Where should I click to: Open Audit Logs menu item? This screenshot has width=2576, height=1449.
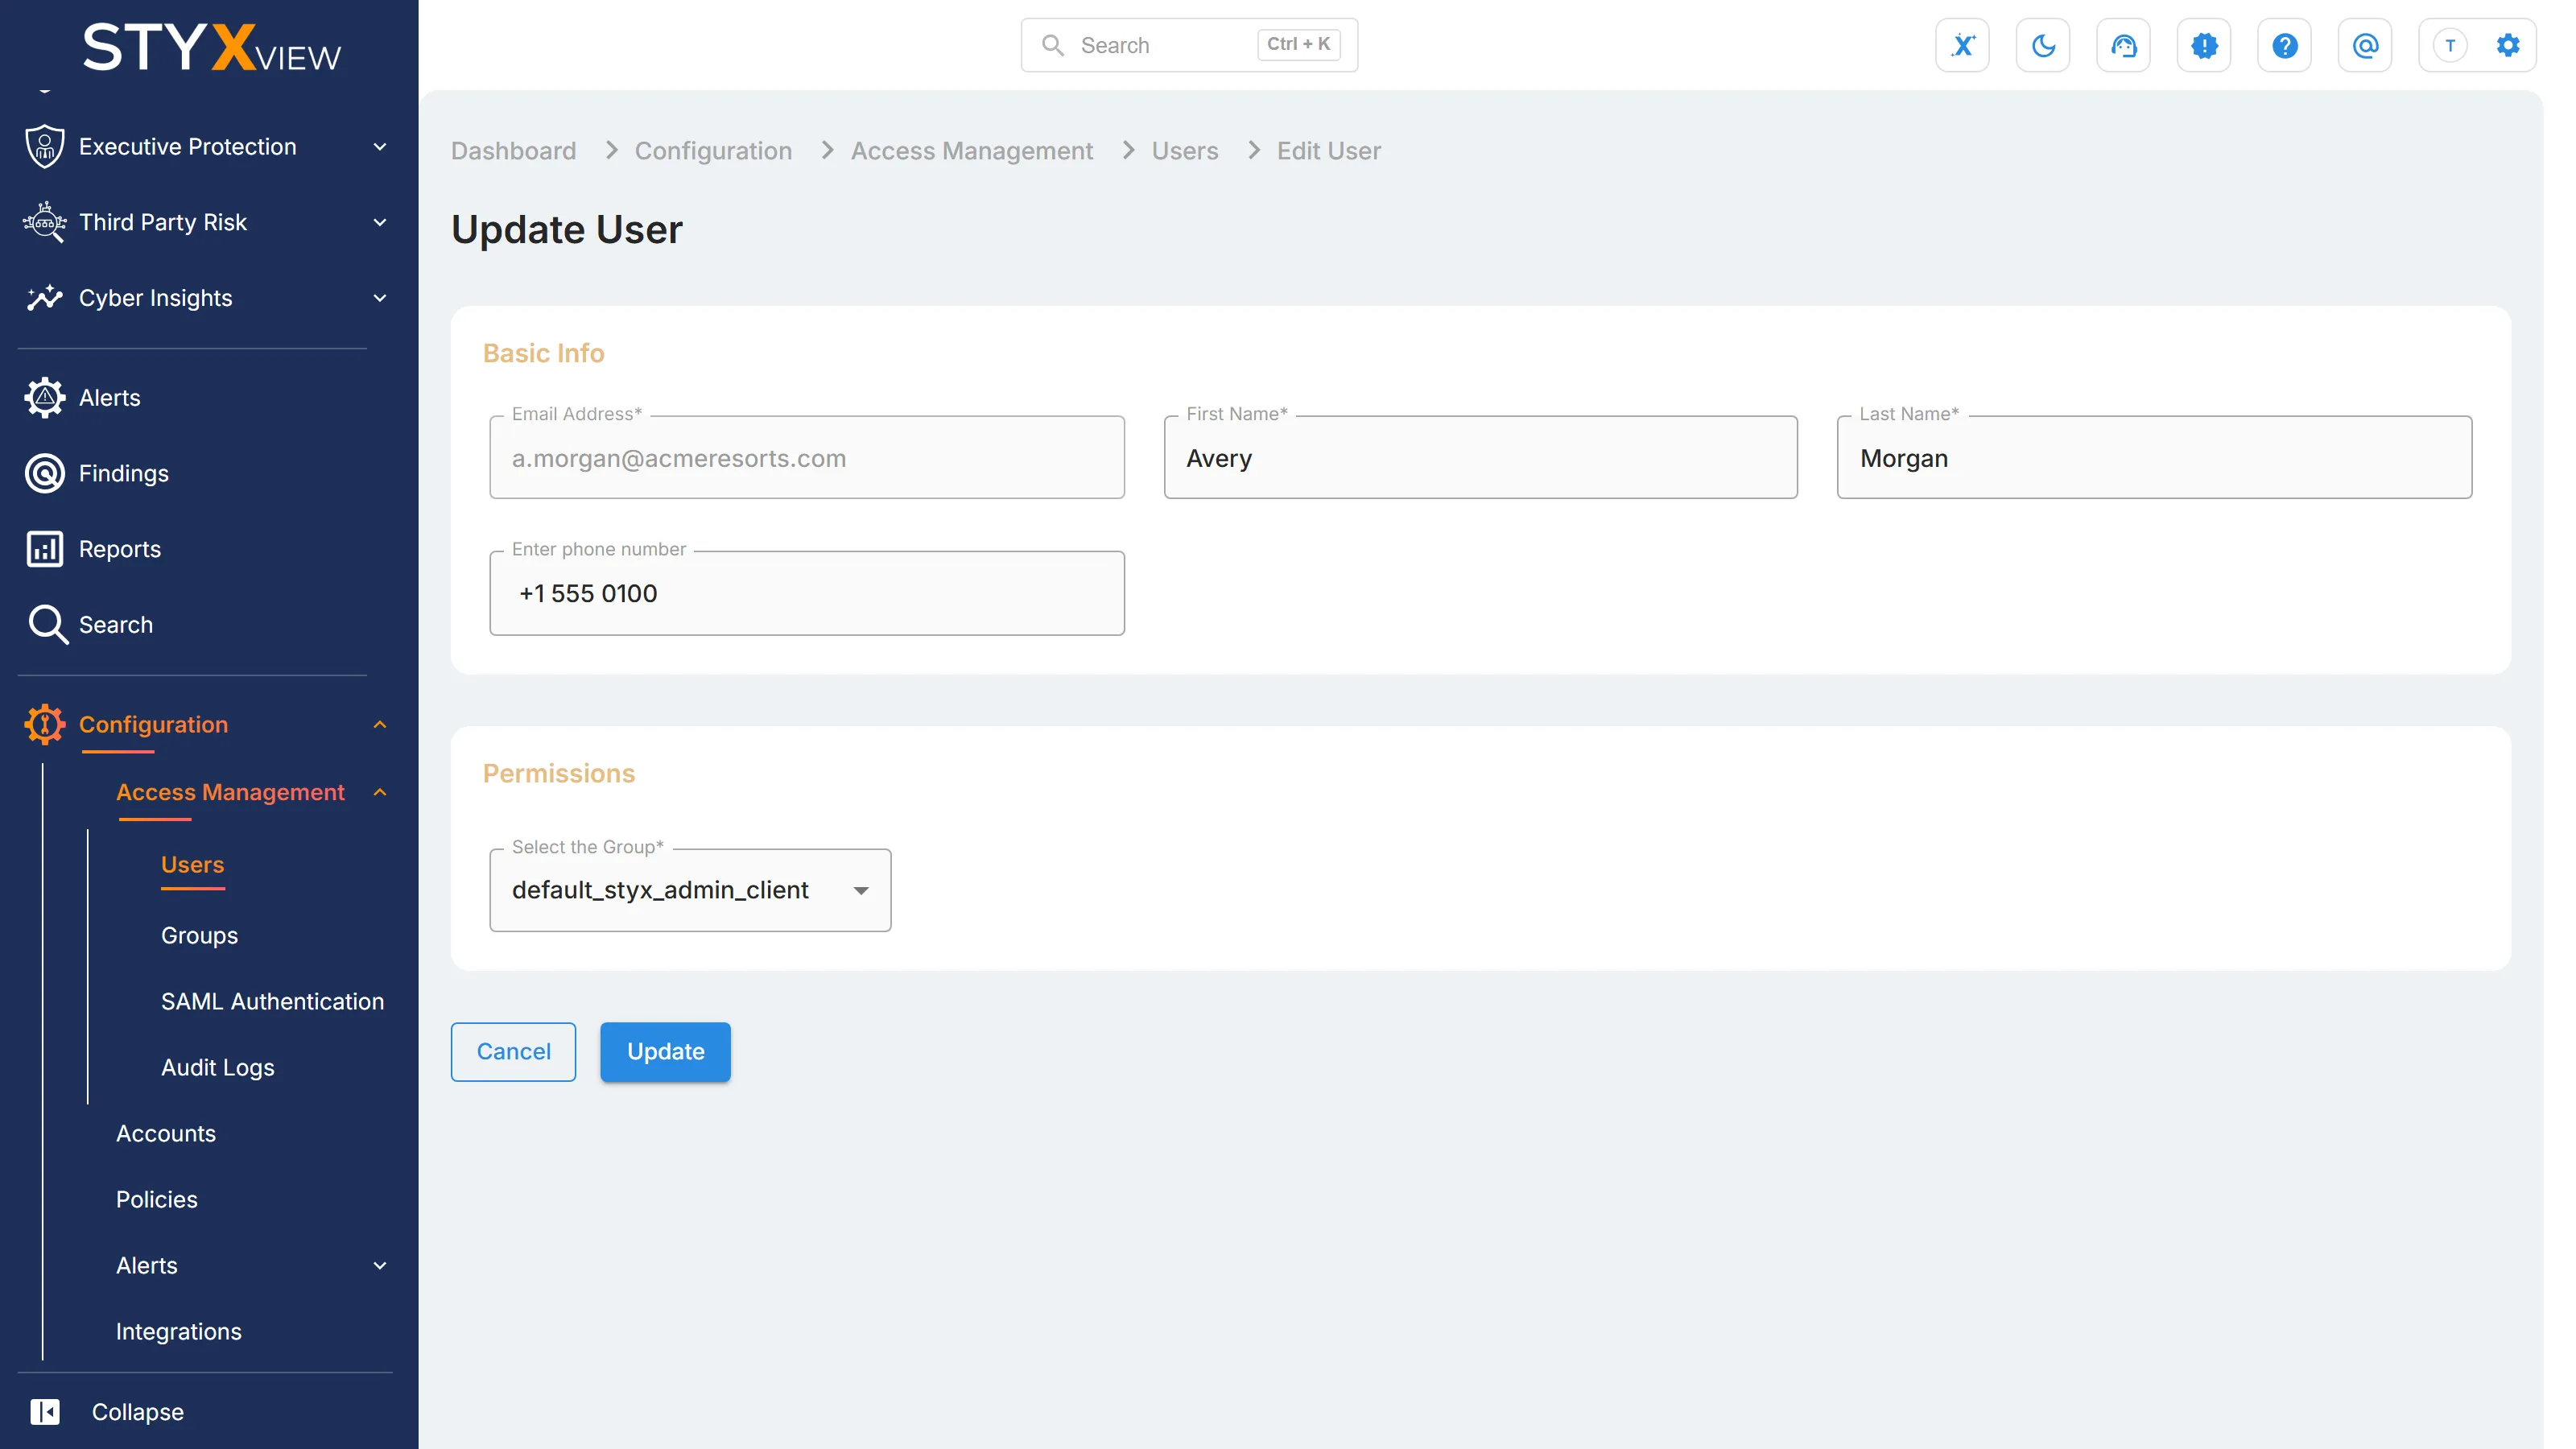218,1067
